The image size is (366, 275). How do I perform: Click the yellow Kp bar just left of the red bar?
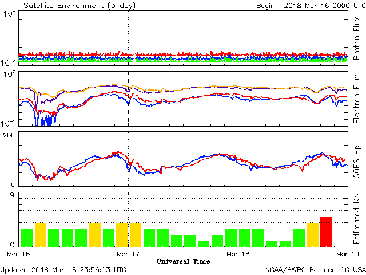point(313,235)
